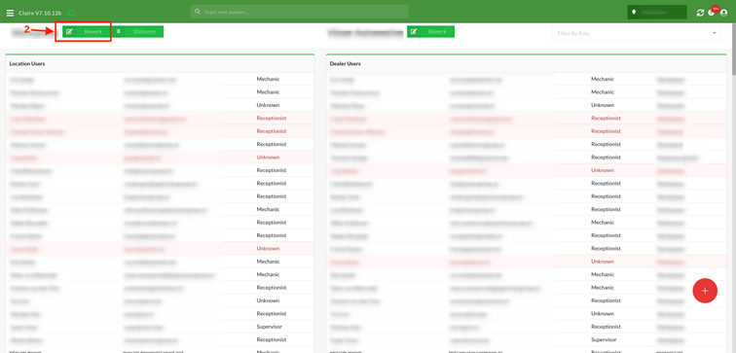Focus the 'Start met zoeken' search field
The height and width of the screenshot is (353, 736).
tap(300, 12)
